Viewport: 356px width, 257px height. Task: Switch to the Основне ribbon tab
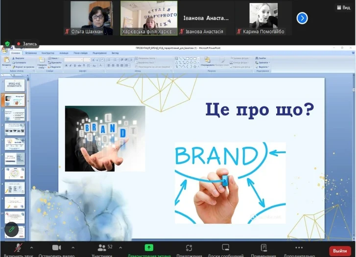coord(16,53)
